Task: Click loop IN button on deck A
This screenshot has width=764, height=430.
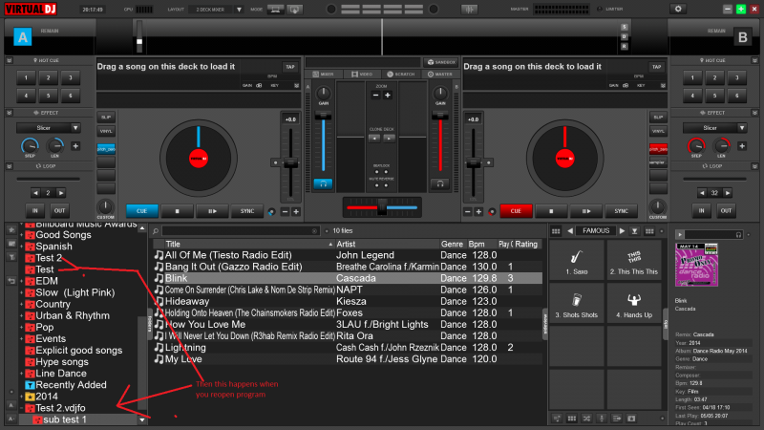Action: (35, 210)
